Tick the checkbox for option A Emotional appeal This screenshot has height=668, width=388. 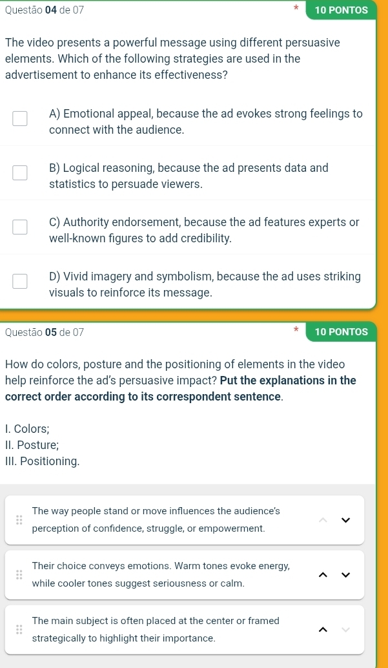click(20, 118)
